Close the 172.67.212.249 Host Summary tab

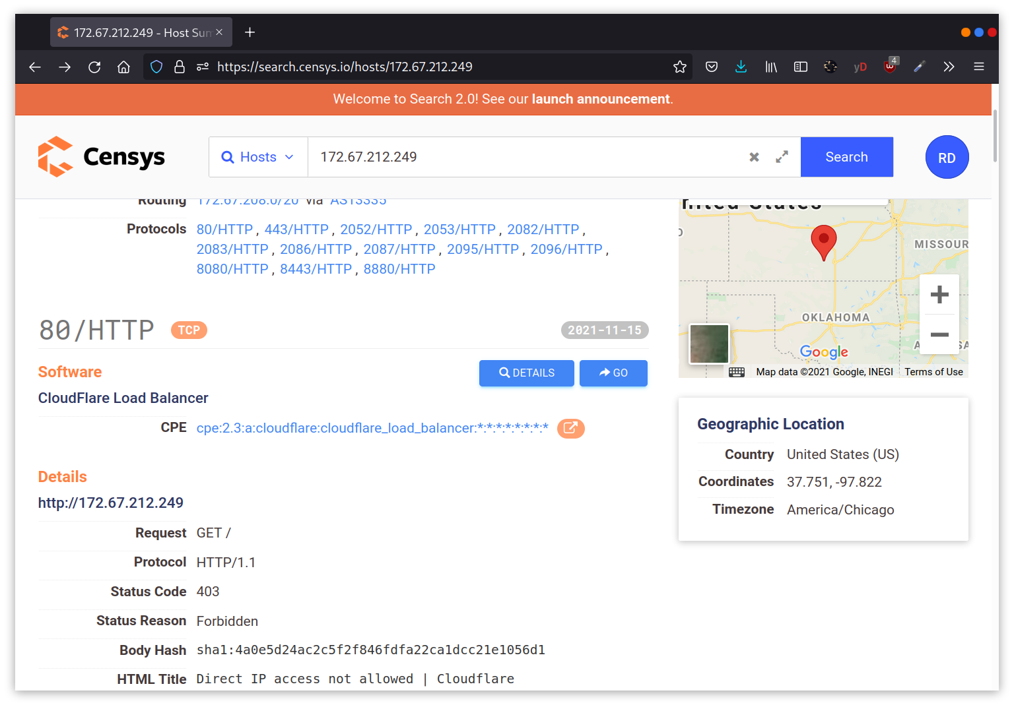click(x=219, y=32)
